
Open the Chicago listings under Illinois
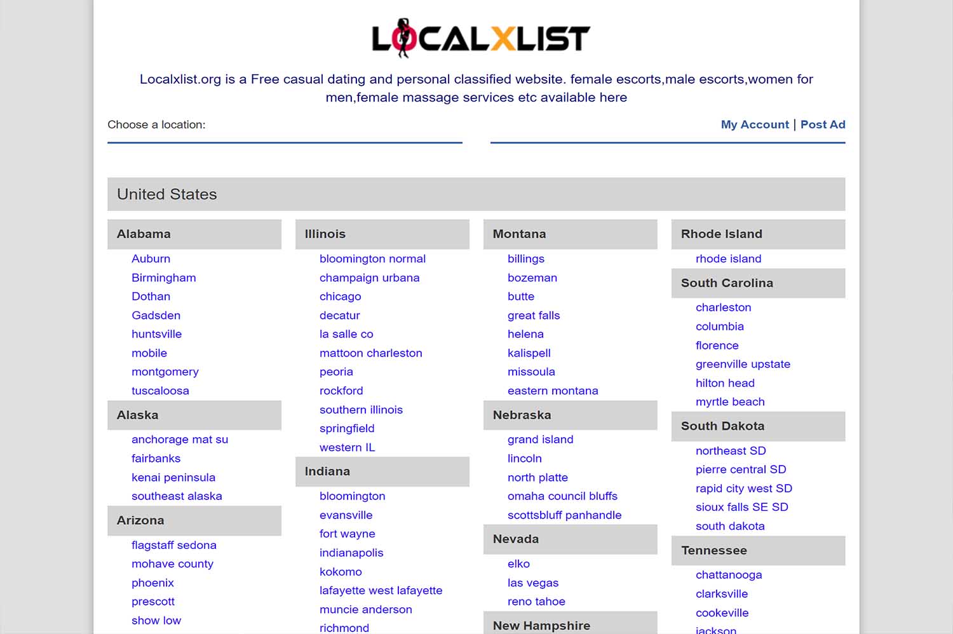coord(340,296)
